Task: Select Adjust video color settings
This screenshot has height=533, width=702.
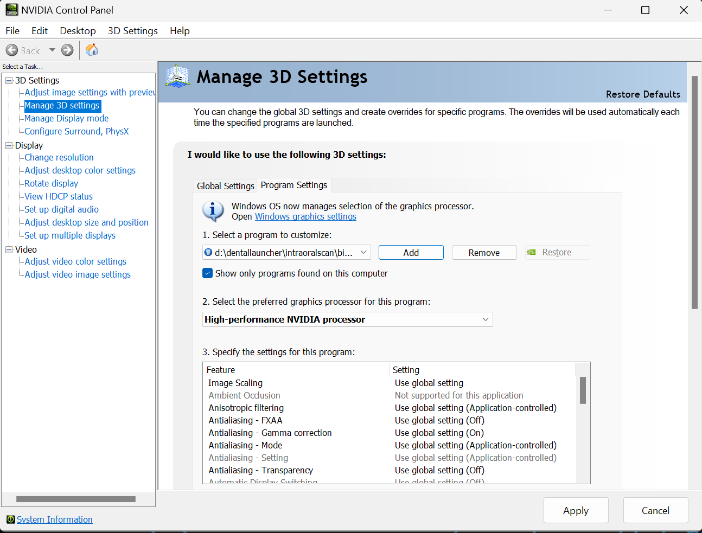Action: tap(75, 261)
